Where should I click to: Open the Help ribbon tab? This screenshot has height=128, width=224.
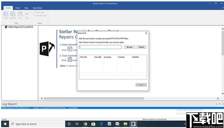tap(26, 8)
